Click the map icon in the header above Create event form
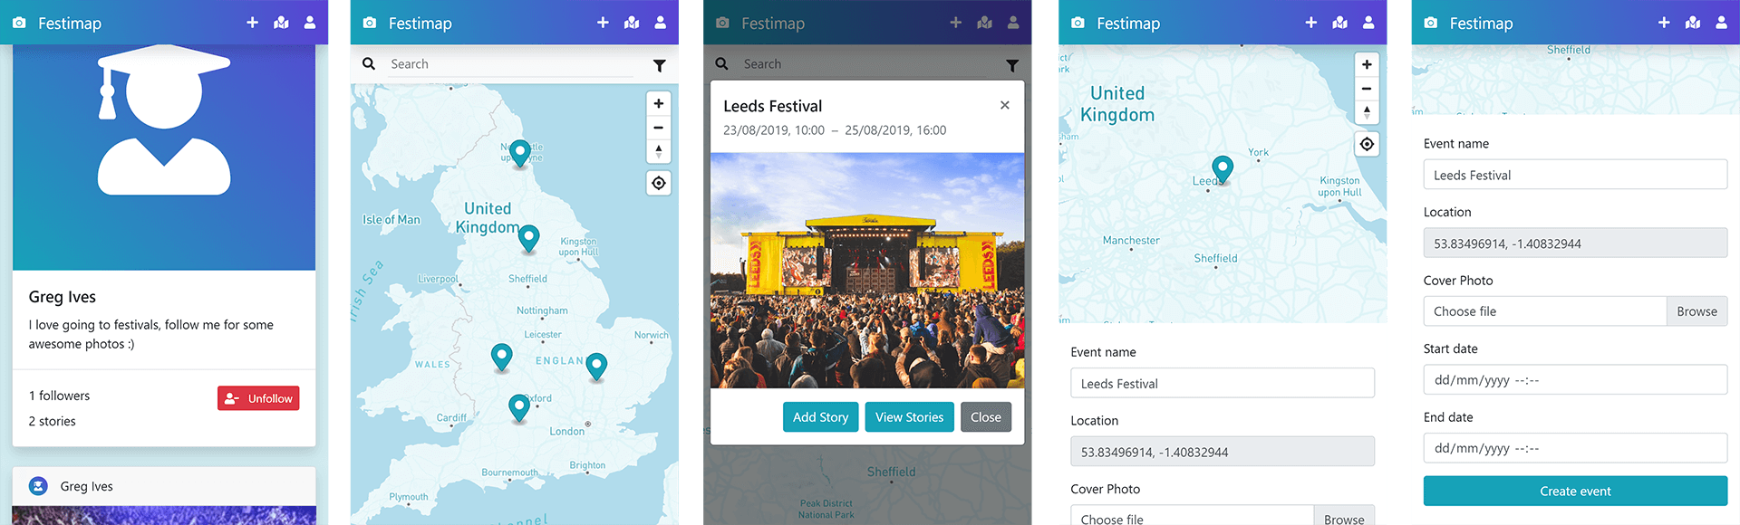Screen dimensions: 1740x525 pyautogui.click(x=1693, y=23)
